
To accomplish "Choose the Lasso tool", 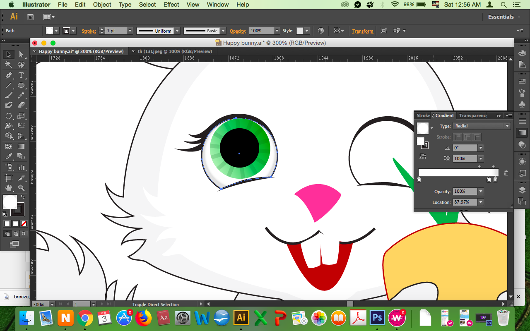I will (21, 65).
